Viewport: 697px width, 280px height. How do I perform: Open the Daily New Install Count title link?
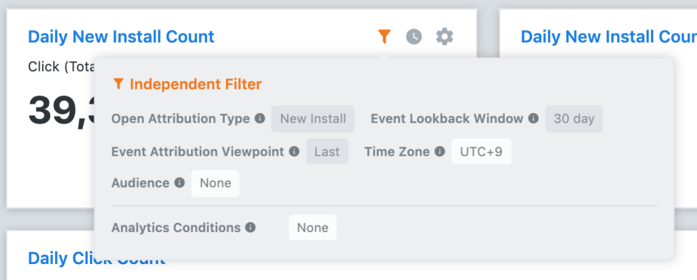[x=121, y=36]
